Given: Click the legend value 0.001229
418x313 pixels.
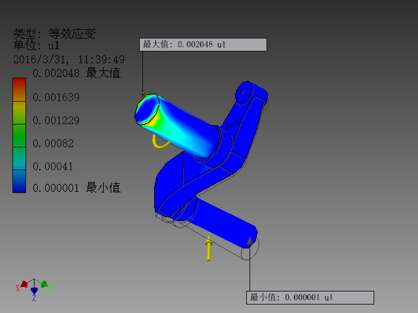Looking at the screenshot, I should click(56, 121).
